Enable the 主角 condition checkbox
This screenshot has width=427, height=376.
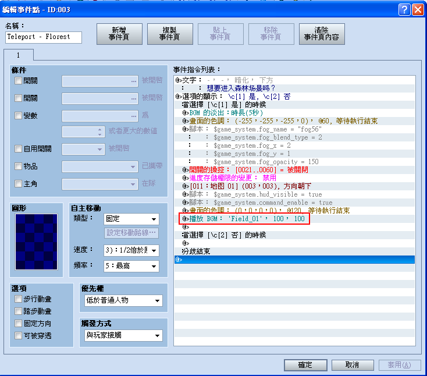(x=18, y=184)
